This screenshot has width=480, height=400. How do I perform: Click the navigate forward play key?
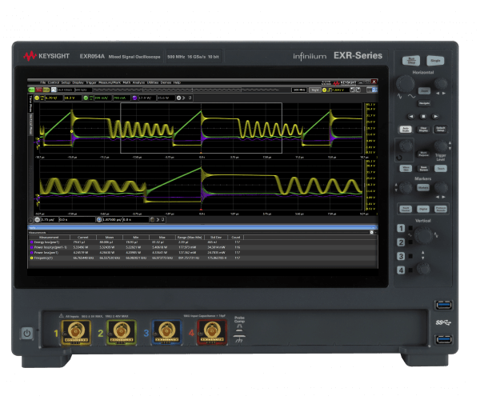[435, 116]
